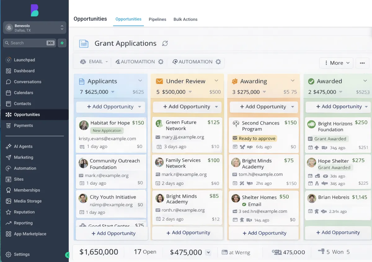Collapse the sidebar with green arrow
The image size is (372, 262).
[x=67, y=255]
